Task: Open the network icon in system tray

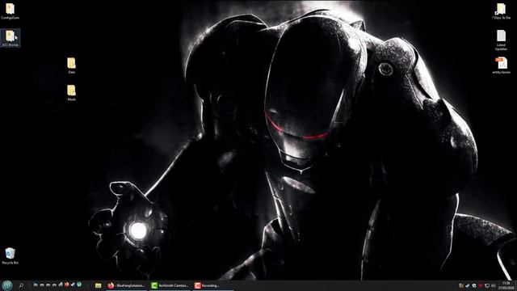Action: [487, 285]
